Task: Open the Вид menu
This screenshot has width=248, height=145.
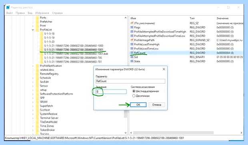Action: (x=30, y=13)
